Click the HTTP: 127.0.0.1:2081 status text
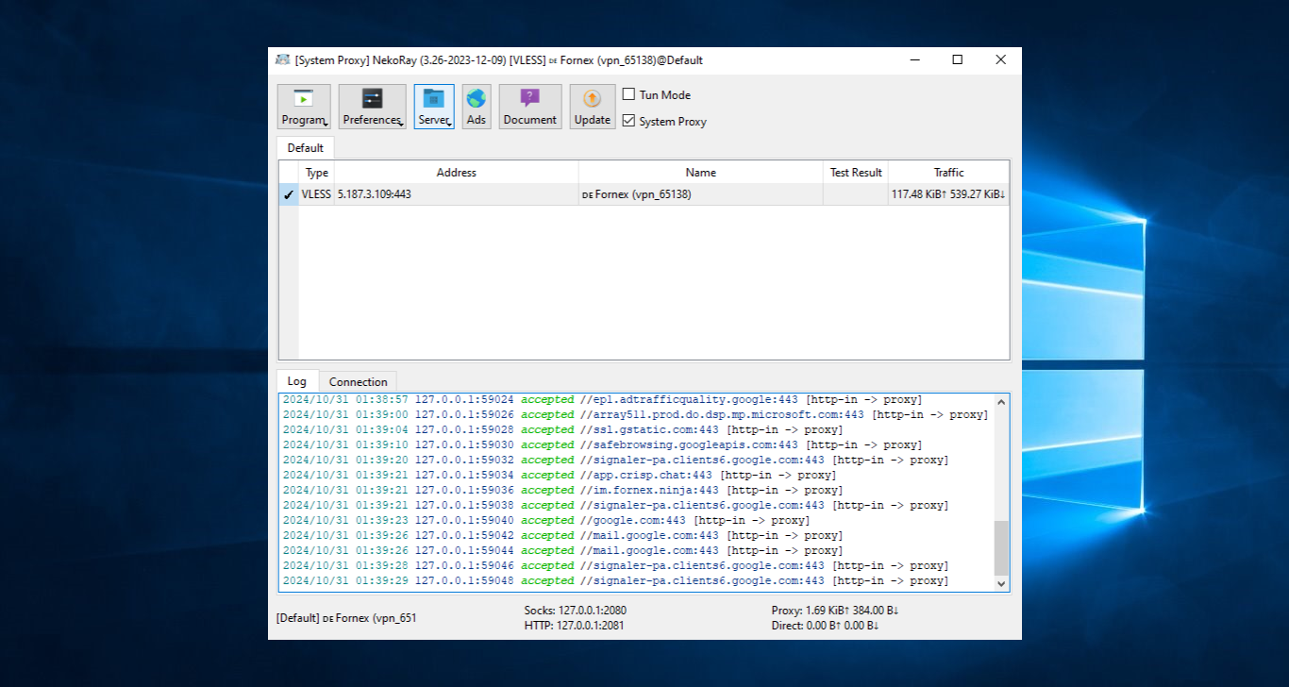The width and height of the screenshot is (1289, 687). (574, 625)
